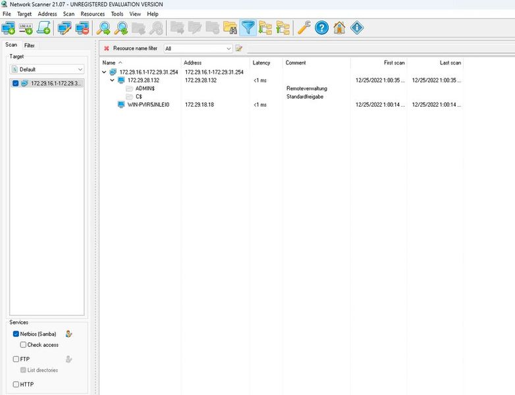Enable the Check access checkbox

[23, 345]
